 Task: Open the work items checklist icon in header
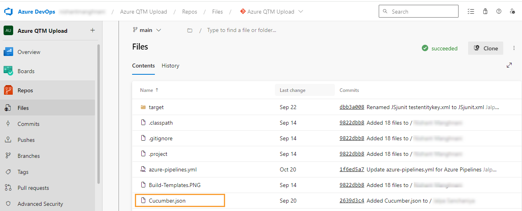tap(471, 12)
